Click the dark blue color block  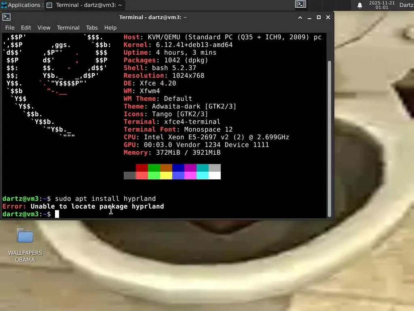coord(178,168)
